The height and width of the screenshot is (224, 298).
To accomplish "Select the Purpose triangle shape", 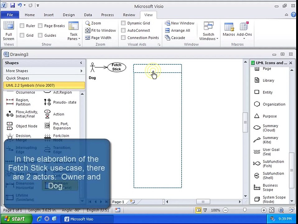I will 265,116.
